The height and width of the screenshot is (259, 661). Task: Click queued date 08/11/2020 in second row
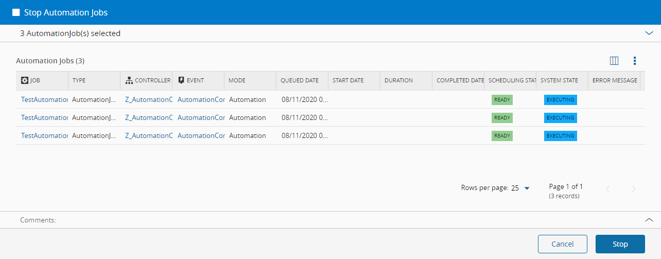[x=304, y=117]
